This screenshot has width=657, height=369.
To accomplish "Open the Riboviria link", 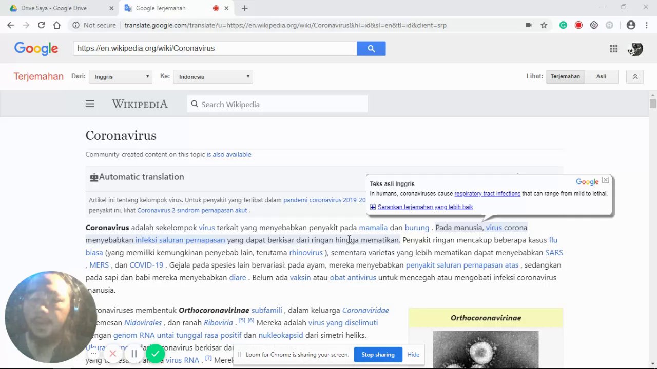I will click(x=218, y=322).
